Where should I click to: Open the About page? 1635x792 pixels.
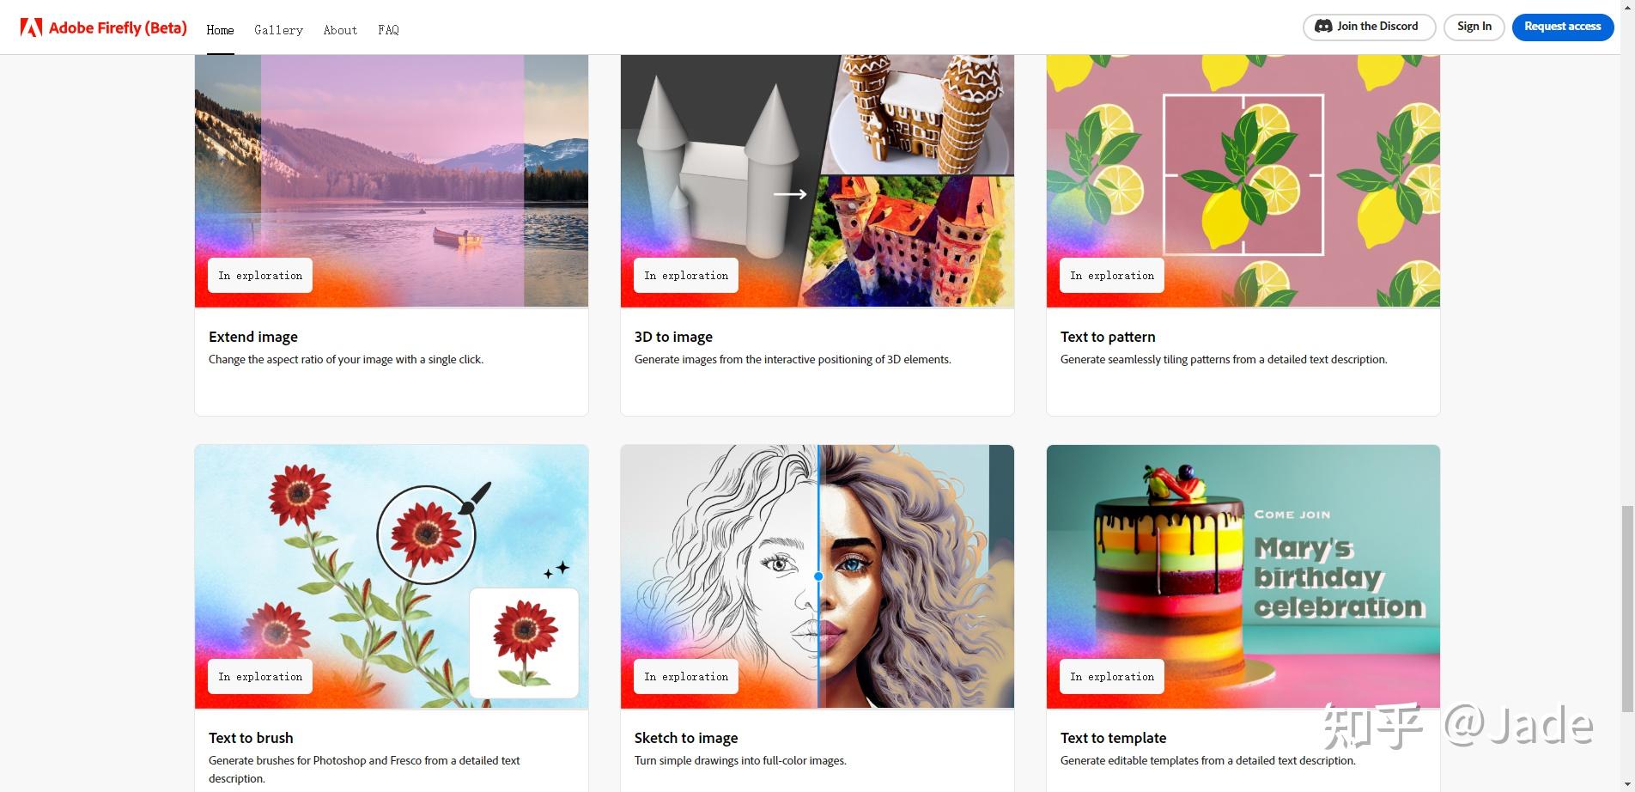point(340,30)
